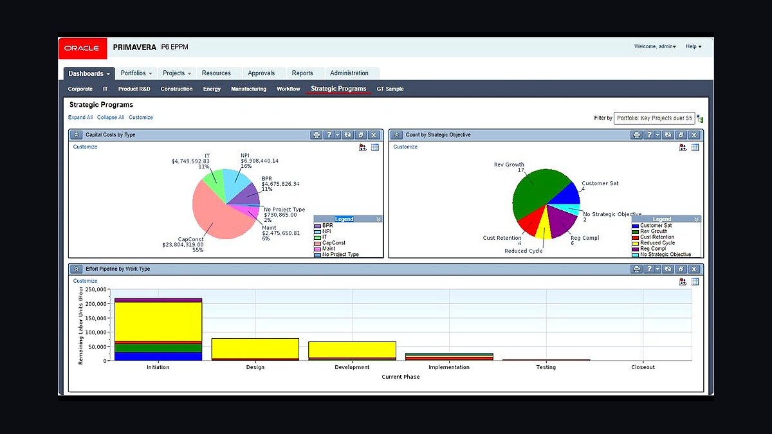Switch Effort Pipeline portlet to table view
772x434 pixels.
(x=695, y=282)
